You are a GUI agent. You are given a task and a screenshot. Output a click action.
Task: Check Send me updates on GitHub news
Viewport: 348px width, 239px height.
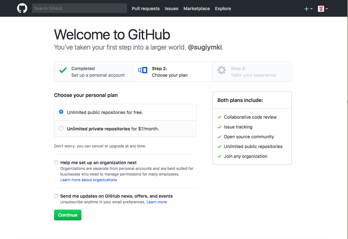click(56, 196)
